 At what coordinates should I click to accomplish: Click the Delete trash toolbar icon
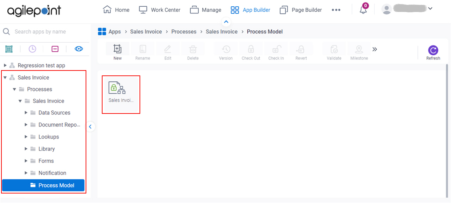click(193, 49)
